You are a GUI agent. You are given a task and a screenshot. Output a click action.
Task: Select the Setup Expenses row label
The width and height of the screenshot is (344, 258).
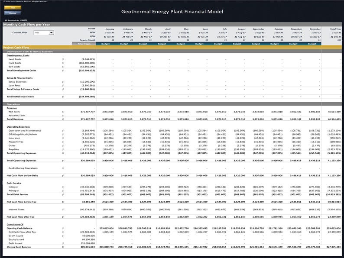[x=18, y=82]
